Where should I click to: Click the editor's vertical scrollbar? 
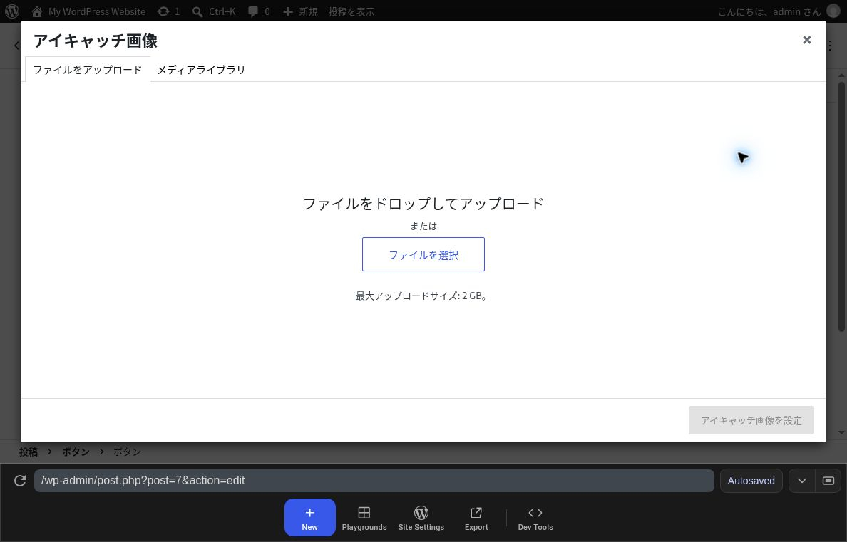841,205
